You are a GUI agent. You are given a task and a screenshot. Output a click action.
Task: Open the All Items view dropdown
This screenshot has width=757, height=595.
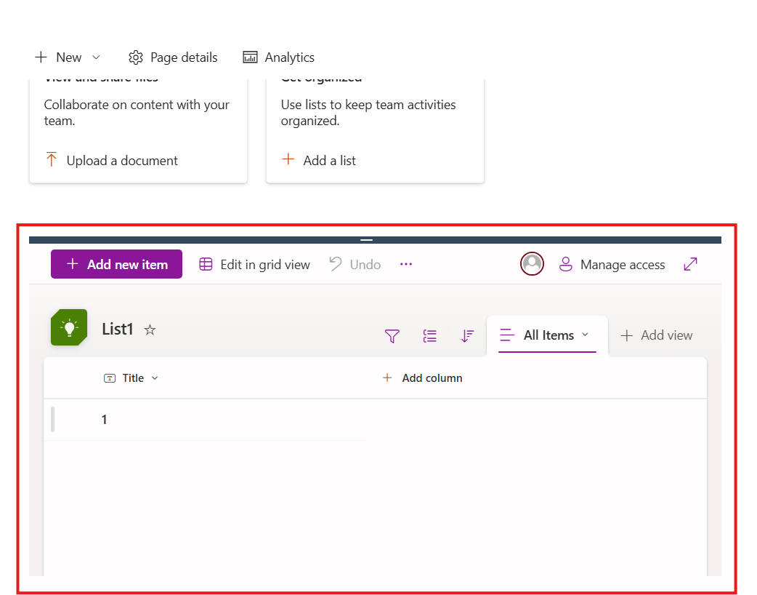click(586, 335)
